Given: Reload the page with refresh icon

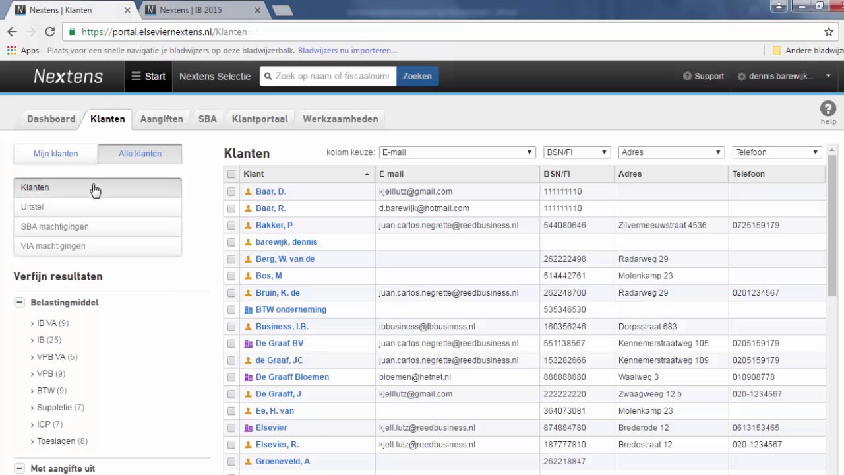Looking at the screenshot, I should pyautogui.click(x=49, y=32).
